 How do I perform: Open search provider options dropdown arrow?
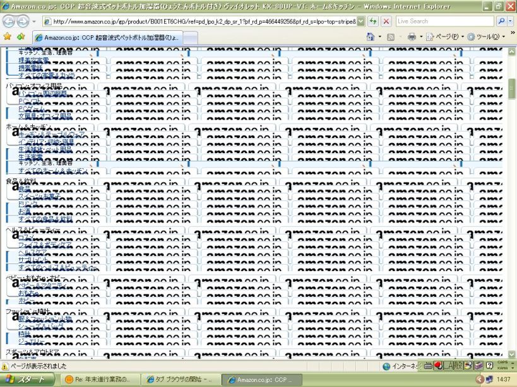coord(511,21)
